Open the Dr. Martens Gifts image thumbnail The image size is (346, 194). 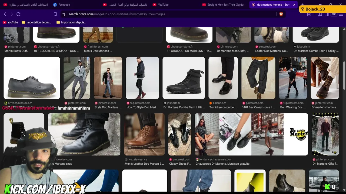click(325, 134)
